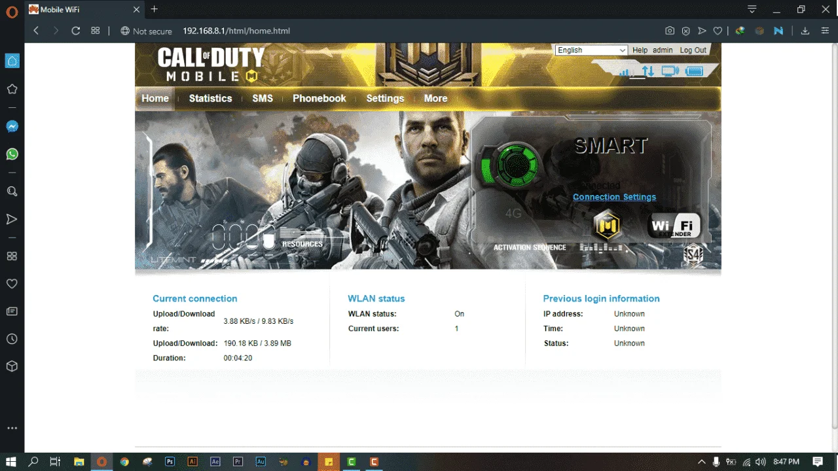Open the Opera menu logo

pyautogui.click(x=11, y=12)
